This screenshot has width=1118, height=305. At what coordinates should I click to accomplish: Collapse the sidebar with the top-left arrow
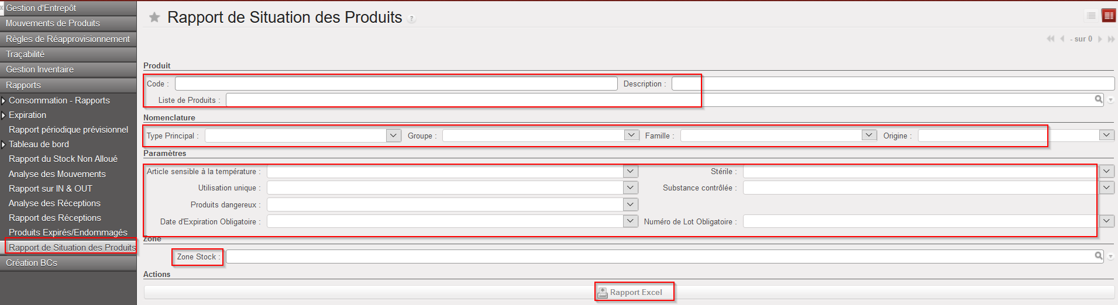(2, 8)
